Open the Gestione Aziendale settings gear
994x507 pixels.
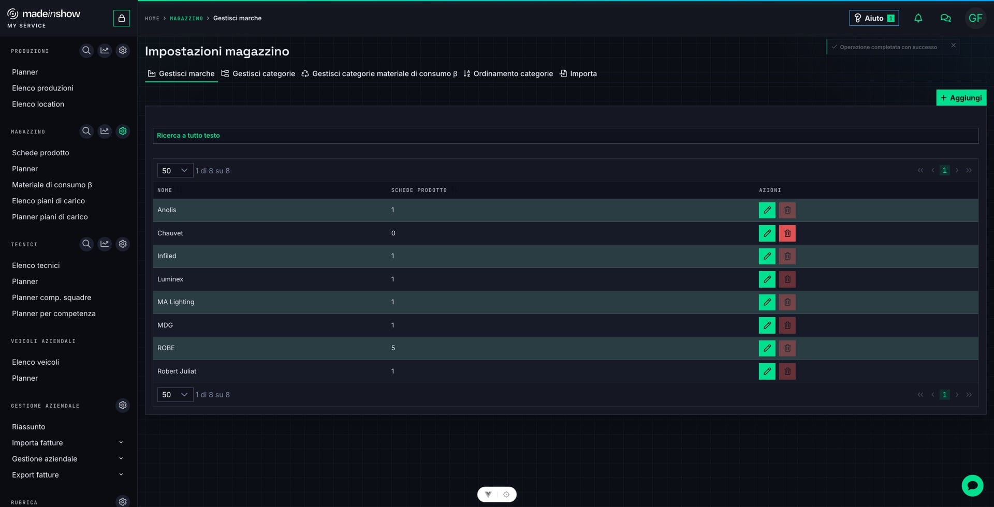[123, 405]
